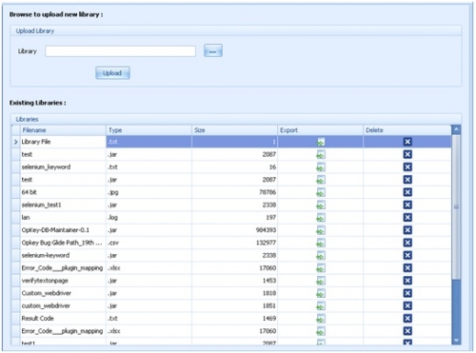Click the size value 1453

[269, 281]
